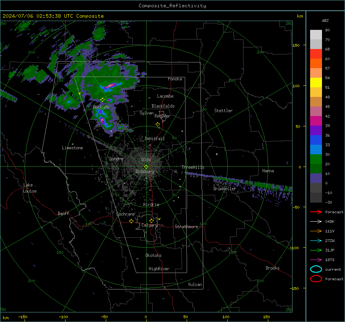Click the Okotoks city label
Image resolution: width=345 pixels, height=322 pixels.
pyautogui.click(x=153, y=255)
